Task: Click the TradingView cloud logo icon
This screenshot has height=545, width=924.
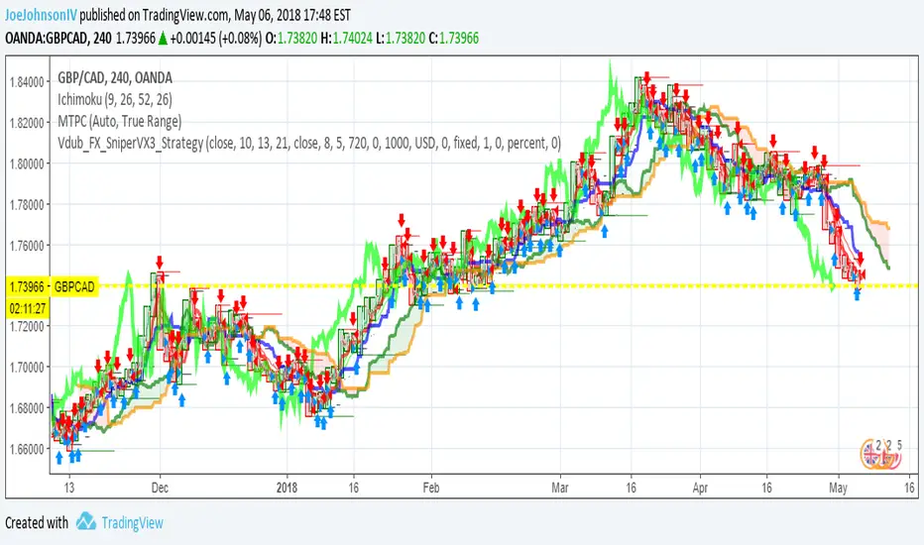Action: [x=86, y=521]
